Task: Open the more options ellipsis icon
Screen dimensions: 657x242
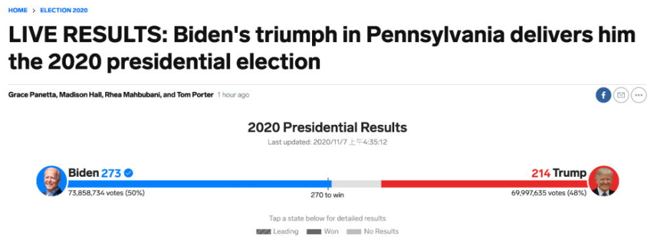Action: coord(639,95)
